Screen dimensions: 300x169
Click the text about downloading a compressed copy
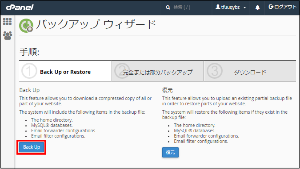(85, 101)
